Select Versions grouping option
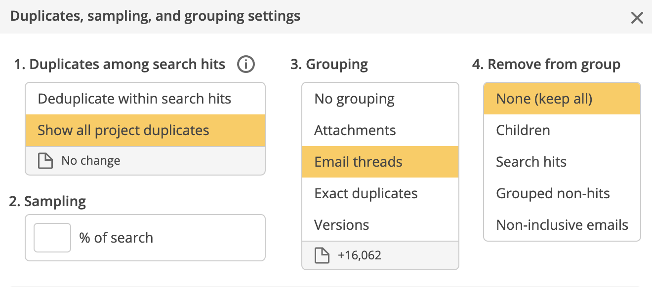 pyautogui.click(x=342, y=225)
